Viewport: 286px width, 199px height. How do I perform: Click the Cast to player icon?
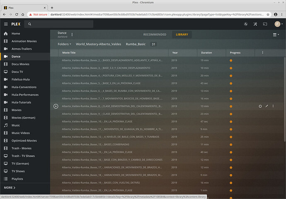tap(265, 24)
